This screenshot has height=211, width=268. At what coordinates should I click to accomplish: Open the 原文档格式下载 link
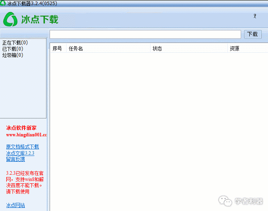point(23,147)
